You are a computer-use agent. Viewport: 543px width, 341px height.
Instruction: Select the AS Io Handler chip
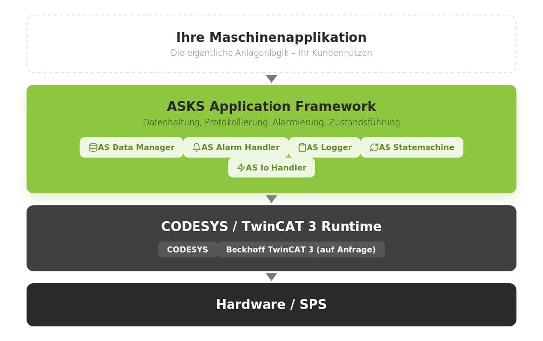pos(271,168)
